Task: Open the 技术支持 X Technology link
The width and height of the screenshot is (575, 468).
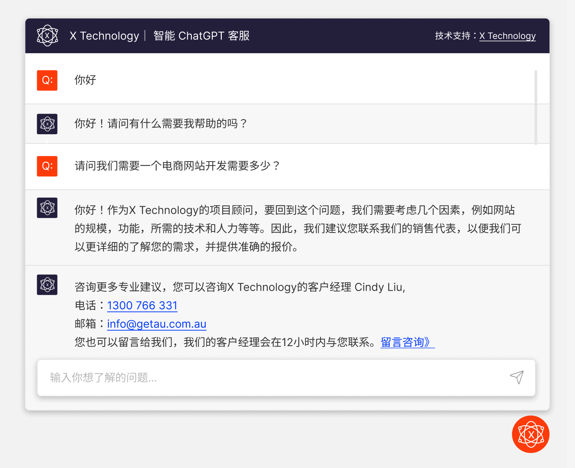Action: 507,36
